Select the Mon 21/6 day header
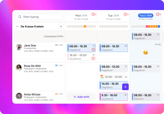This screenshot has height=114, width=164. [81, 15]
